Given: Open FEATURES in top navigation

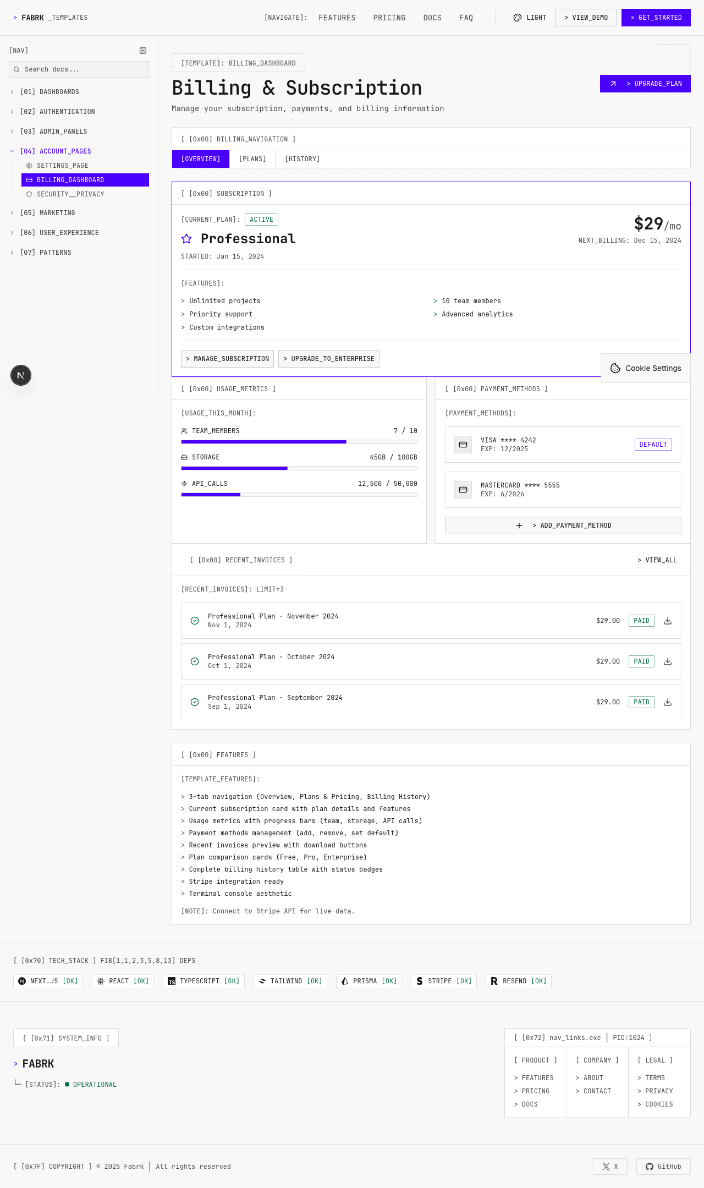Looking at the screenshot, I should 337,18.
